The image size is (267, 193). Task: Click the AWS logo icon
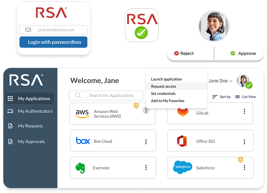click(82, 114)
